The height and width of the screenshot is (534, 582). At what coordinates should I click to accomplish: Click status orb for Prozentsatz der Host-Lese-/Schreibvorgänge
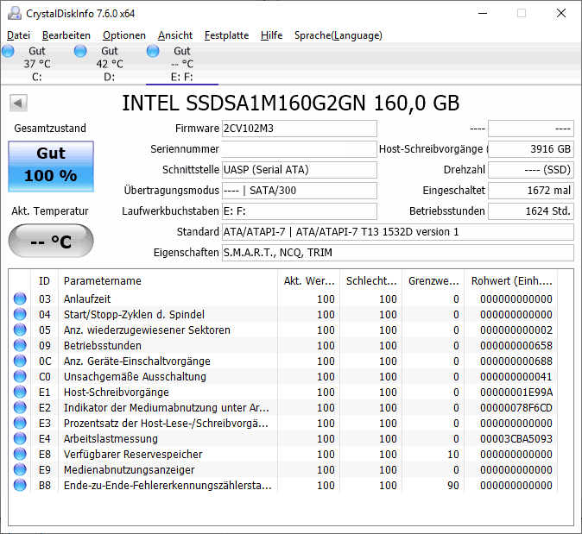(20, 423)
